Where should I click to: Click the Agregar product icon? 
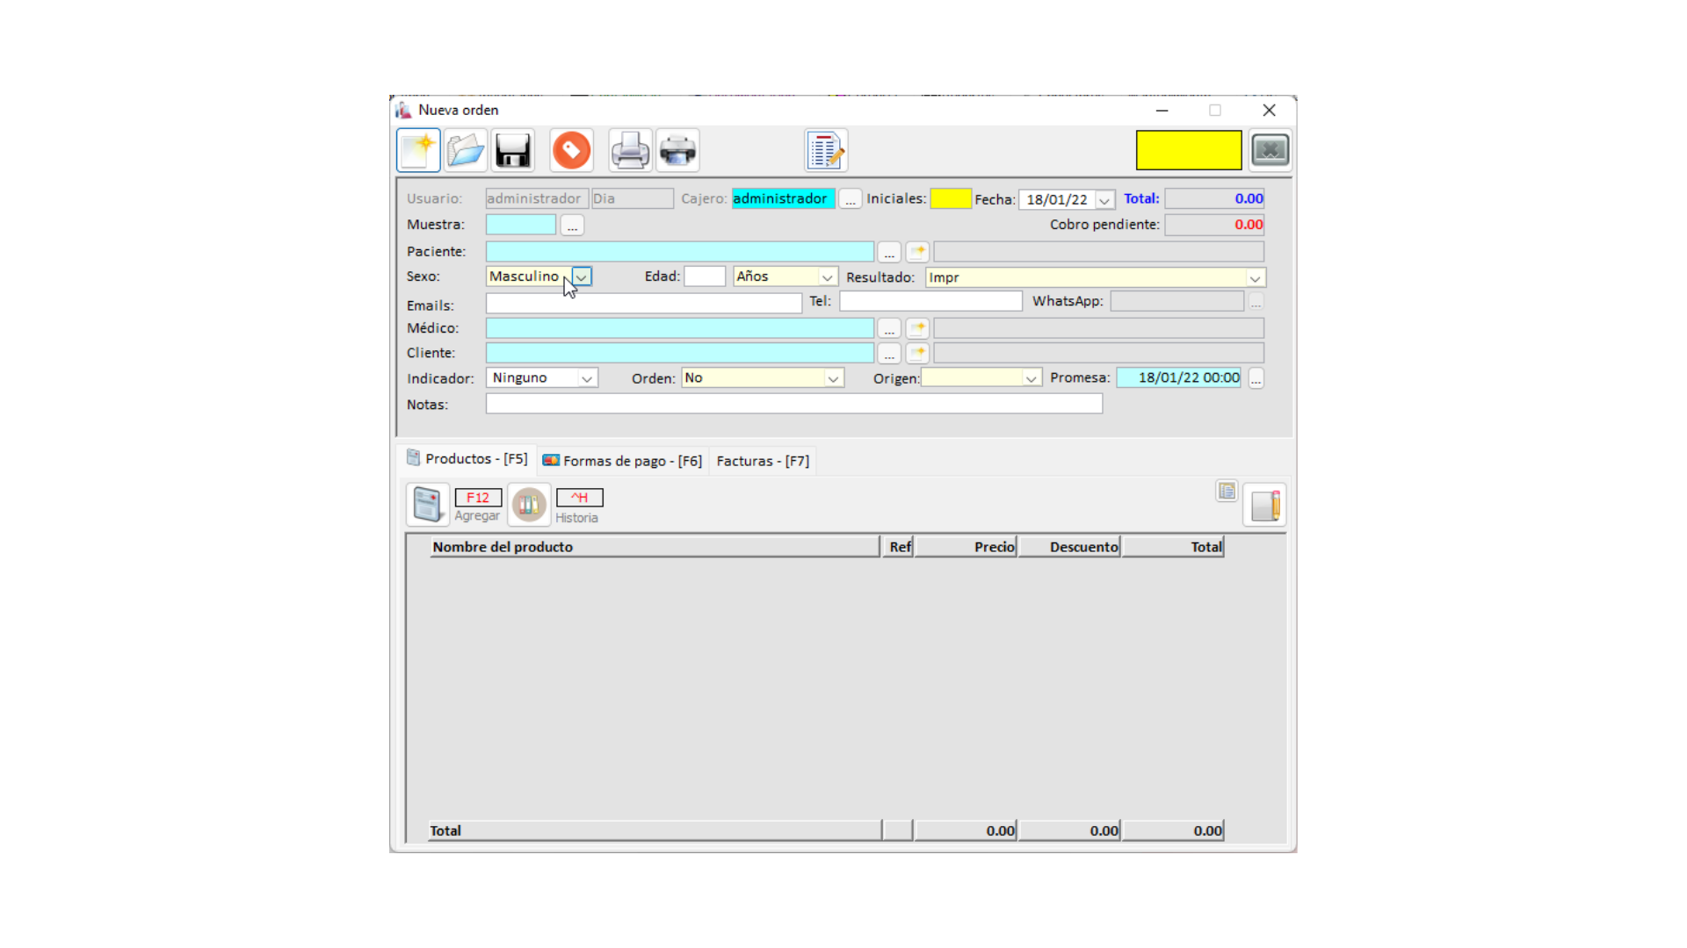click(428, 505)
